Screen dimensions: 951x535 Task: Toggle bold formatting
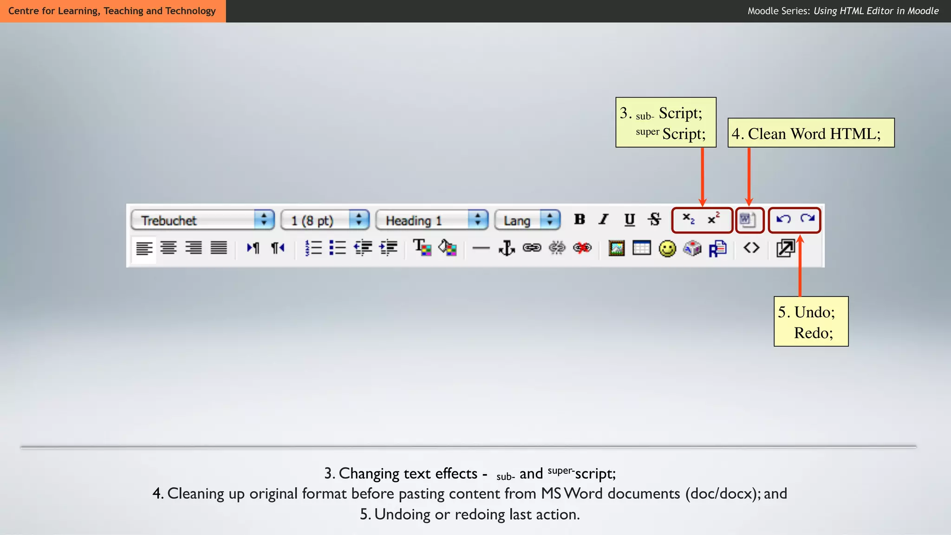(x=580, y=219)
